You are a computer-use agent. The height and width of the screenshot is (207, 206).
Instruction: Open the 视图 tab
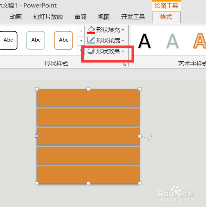(x=104, y=17)
